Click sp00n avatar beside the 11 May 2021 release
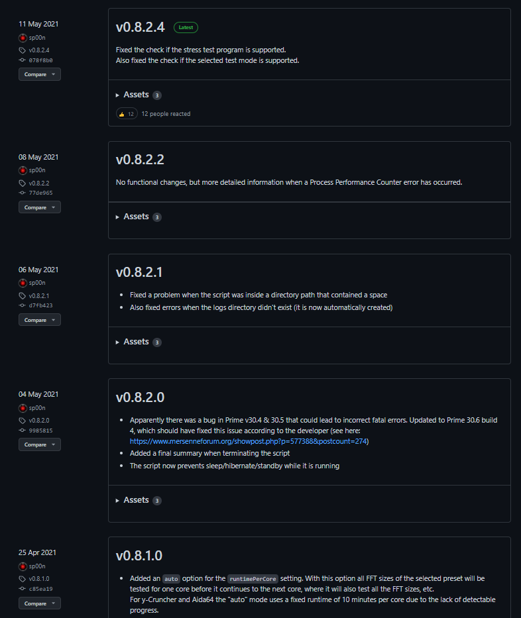 [23, 38]
